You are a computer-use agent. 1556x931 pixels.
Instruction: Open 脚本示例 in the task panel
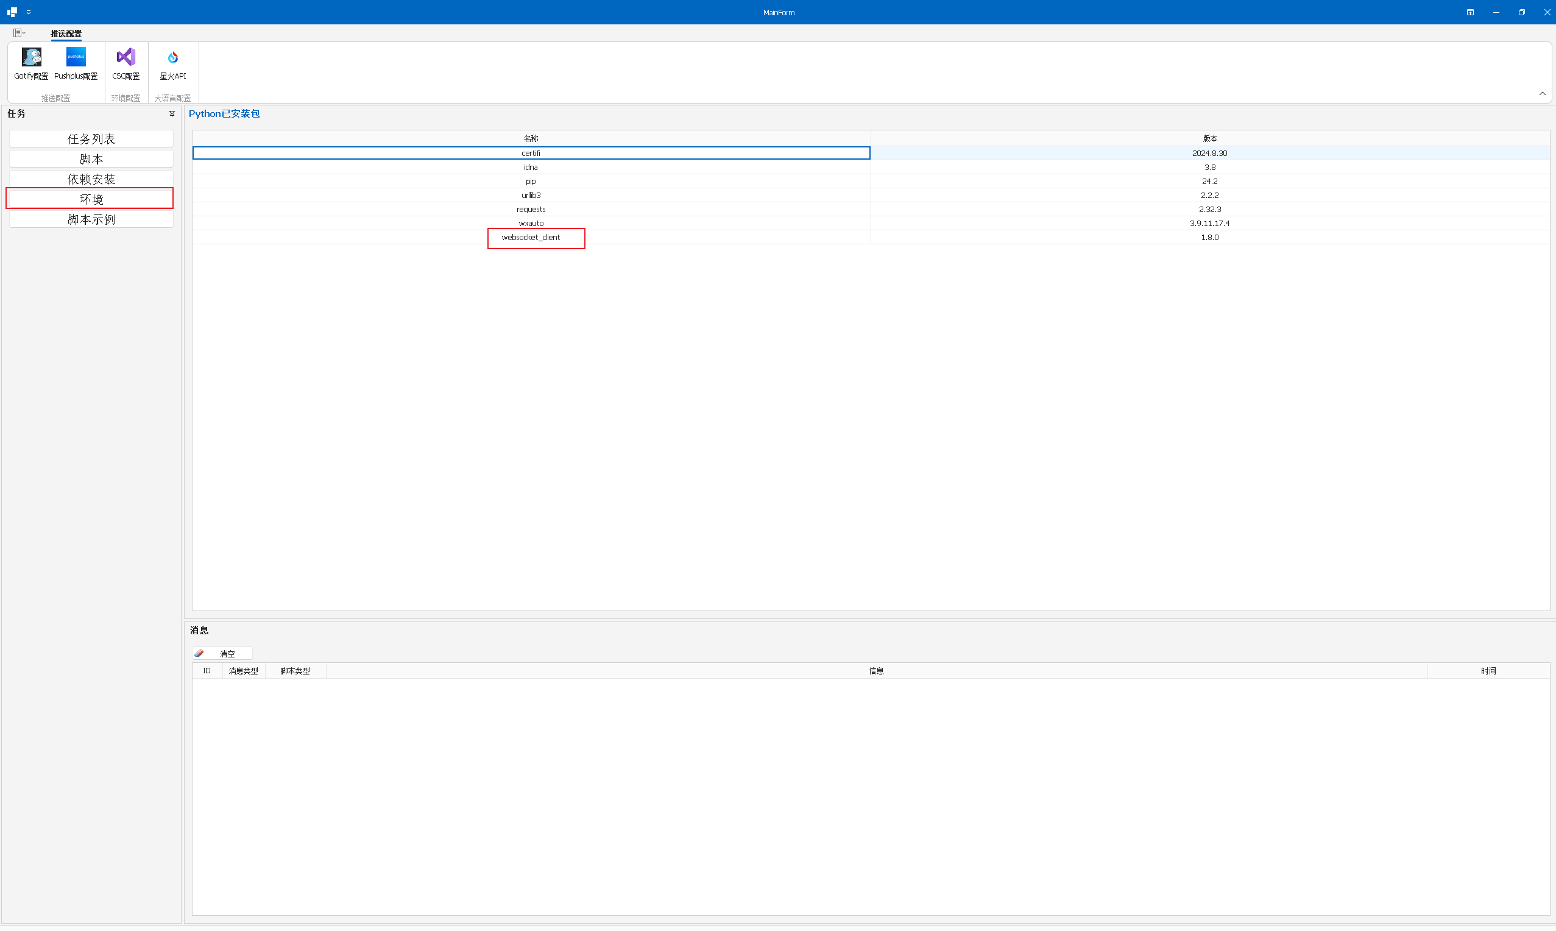click(91, 219)
